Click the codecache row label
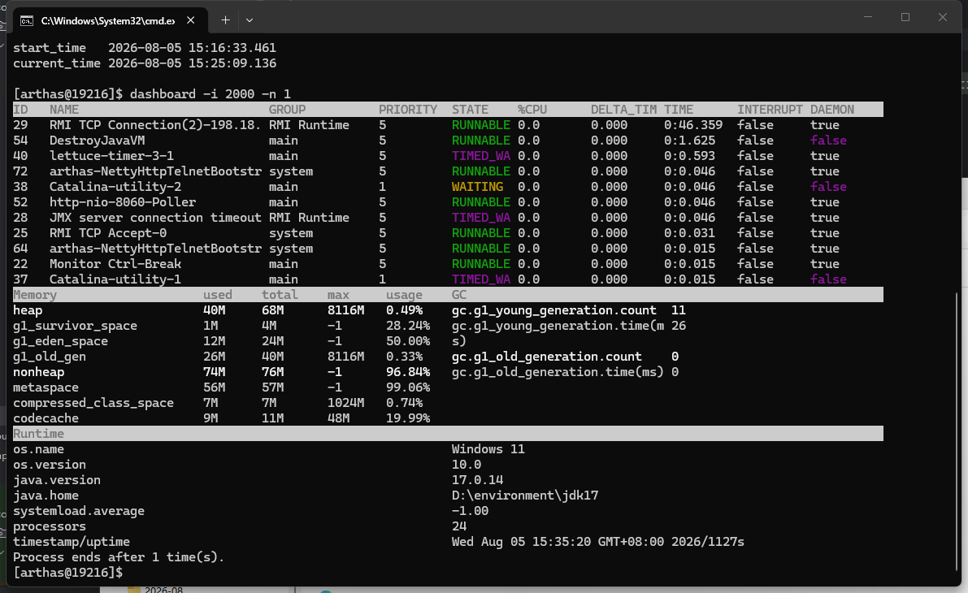The image size is (968, 593). [x=46, y=418]
